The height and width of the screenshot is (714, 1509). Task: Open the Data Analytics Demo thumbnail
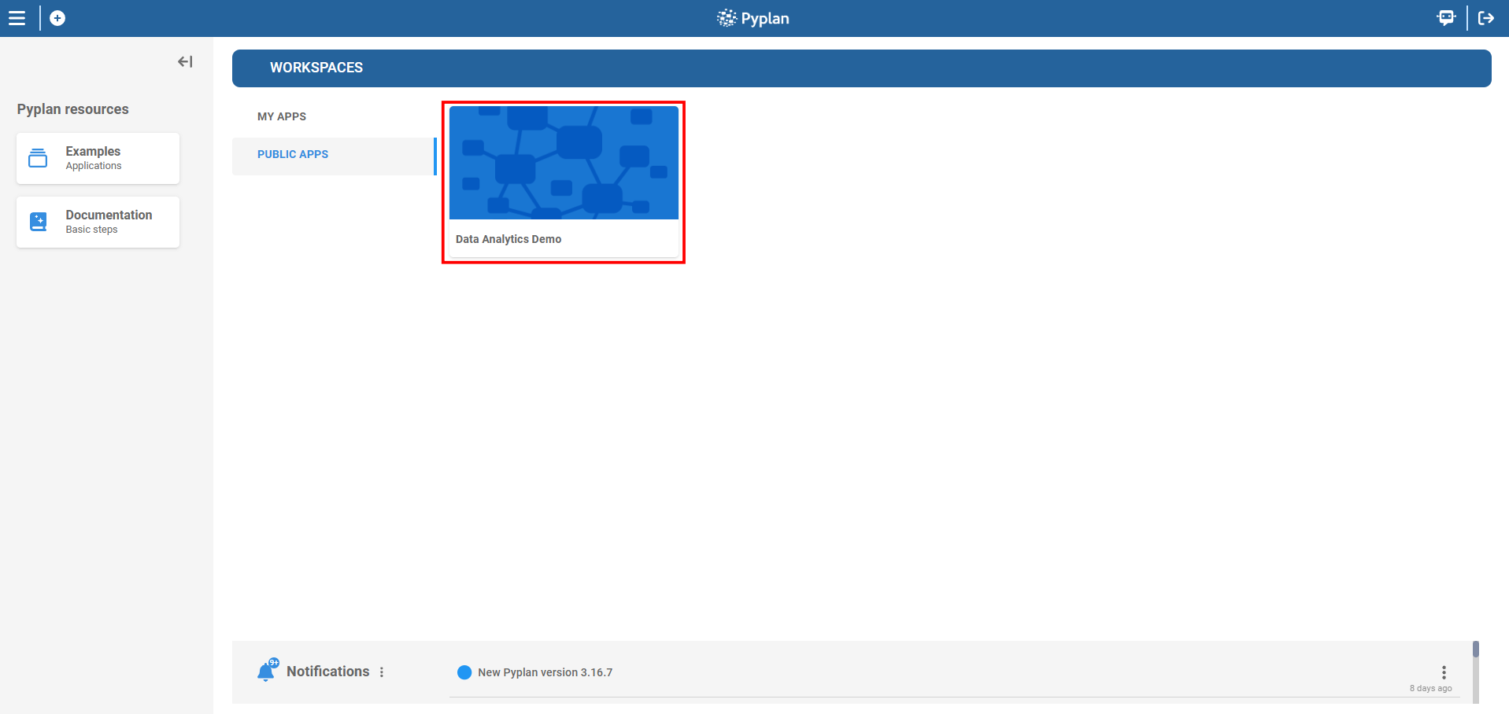tap(564, 164)
